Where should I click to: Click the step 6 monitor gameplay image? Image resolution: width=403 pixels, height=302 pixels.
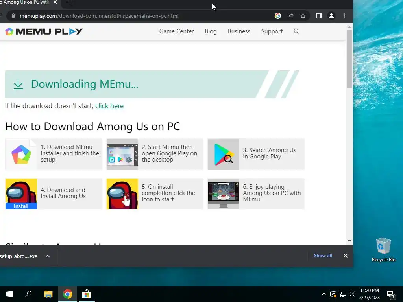pos(224,194)
